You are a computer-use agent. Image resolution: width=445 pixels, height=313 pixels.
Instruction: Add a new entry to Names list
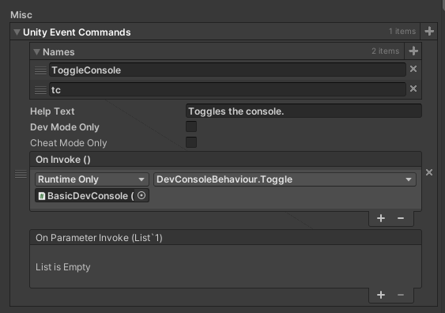(413, 51)
